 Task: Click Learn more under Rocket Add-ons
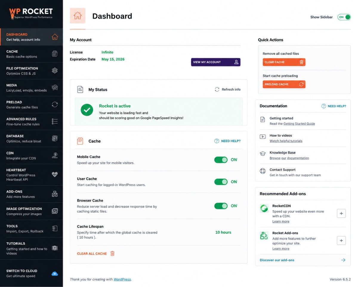(281, 249)
